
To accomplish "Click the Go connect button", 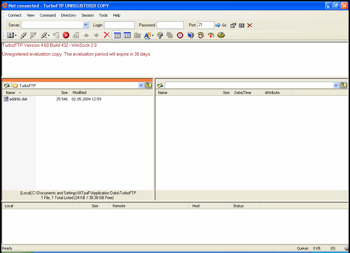I will click(x=221, y=25).
